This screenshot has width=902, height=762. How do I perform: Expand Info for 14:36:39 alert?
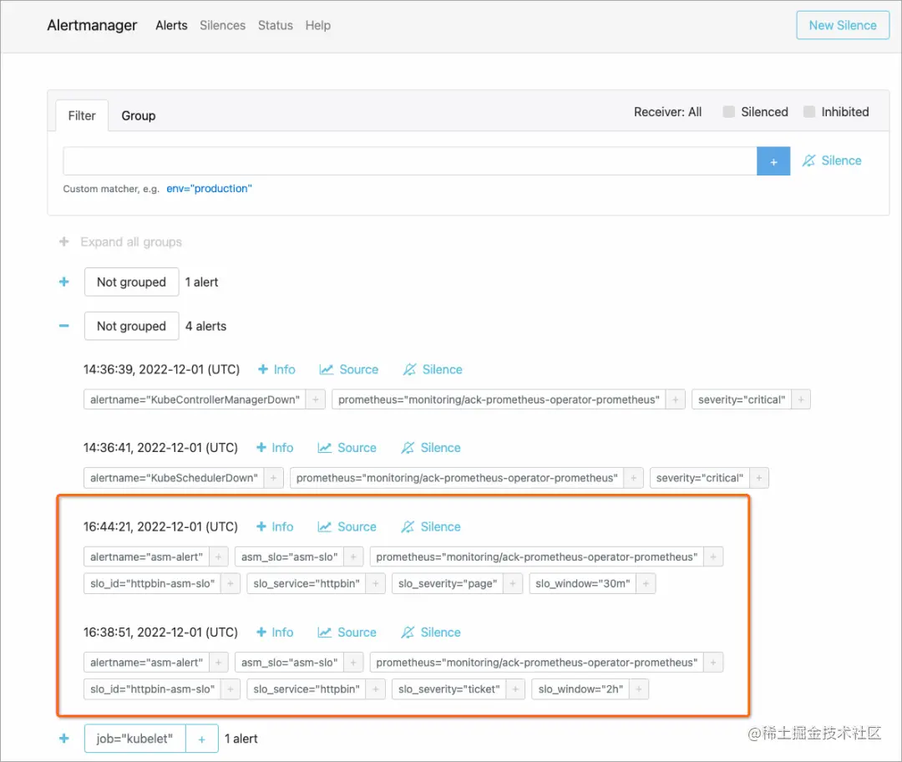pyautogui.click(x=276, y=369)
